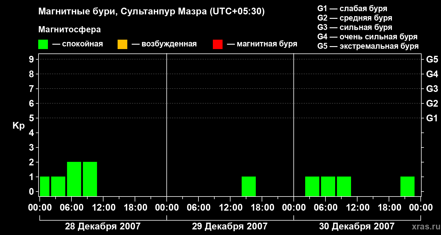Click the G4 tick label on right axis
Screen dimensions: 441x235
(432, 74)
